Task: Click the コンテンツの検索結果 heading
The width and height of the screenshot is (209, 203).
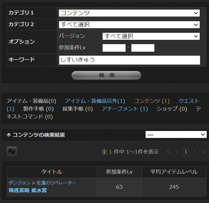Action: [39, 135]
